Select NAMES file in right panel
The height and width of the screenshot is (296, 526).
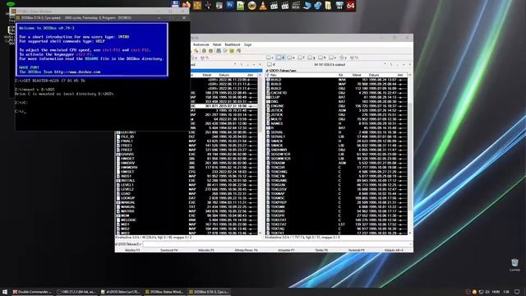click(336, 123)
